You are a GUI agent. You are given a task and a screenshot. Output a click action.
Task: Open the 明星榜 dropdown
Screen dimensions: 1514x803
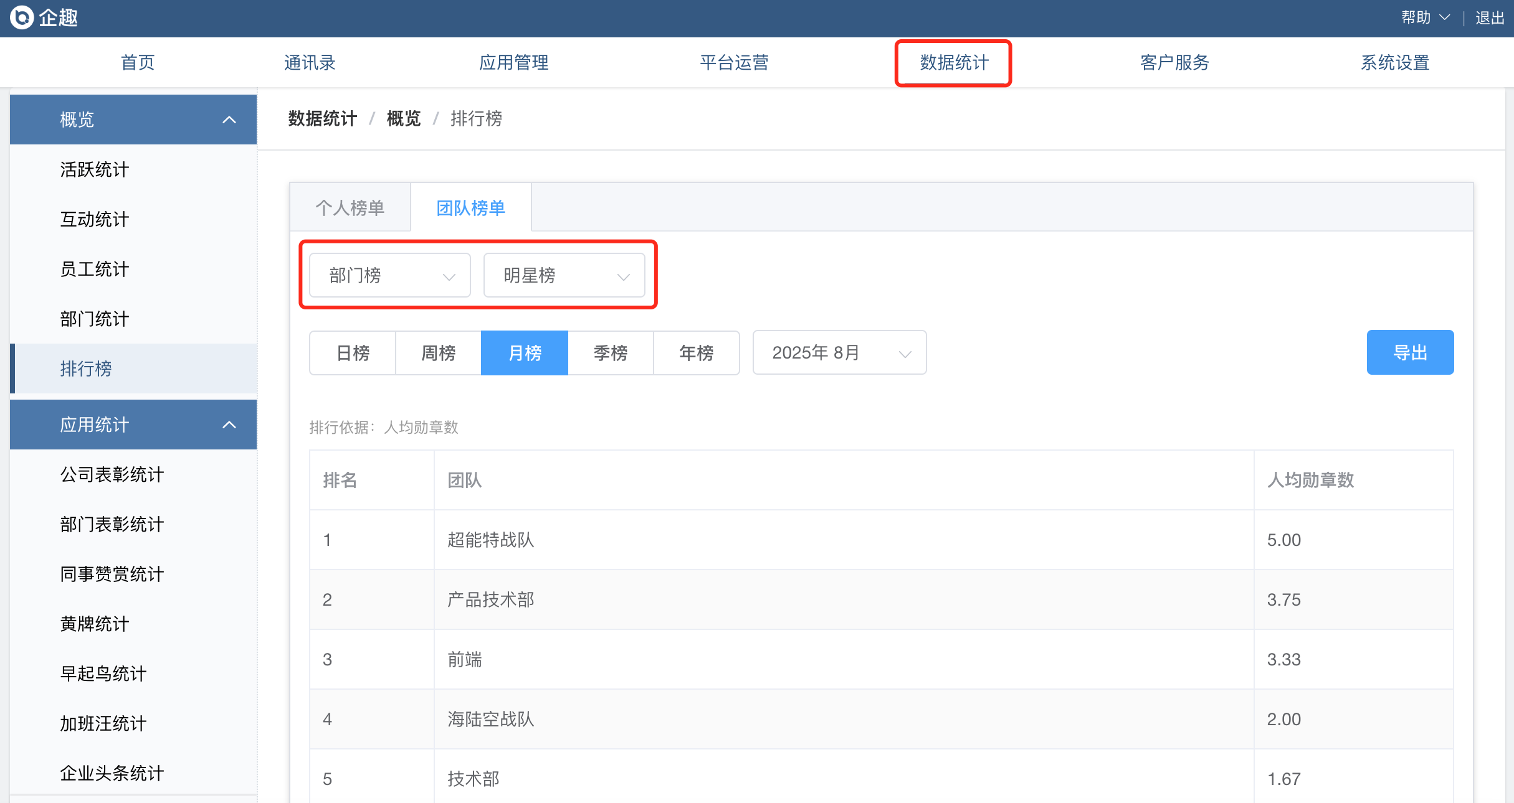click(564, 275)
